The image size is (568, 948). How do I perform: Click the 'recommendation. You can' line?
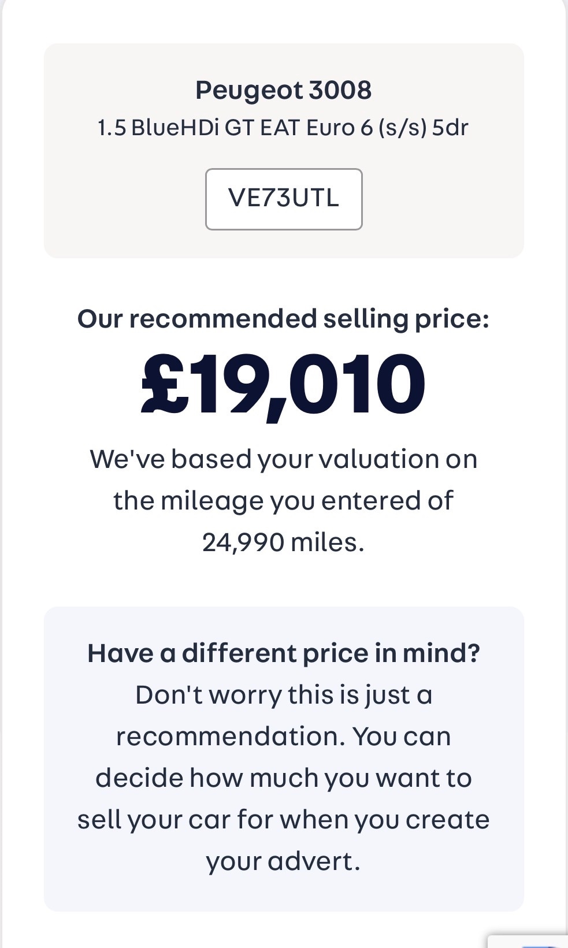[x=283, y=736]
